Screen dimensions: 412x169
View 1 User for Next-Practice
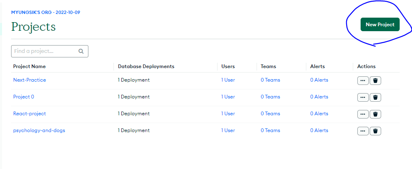pos(228,80)
